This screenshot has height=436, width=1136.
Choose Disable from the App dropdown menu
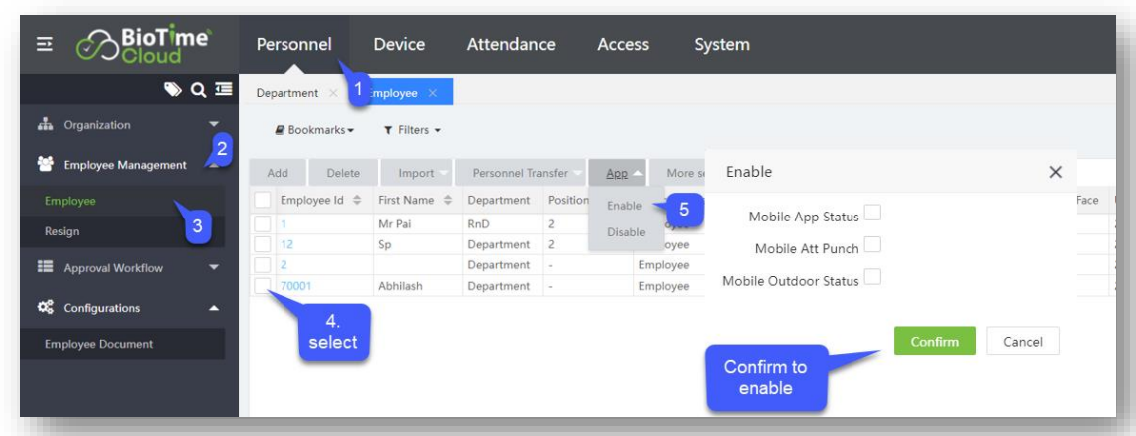pos(626,232)
